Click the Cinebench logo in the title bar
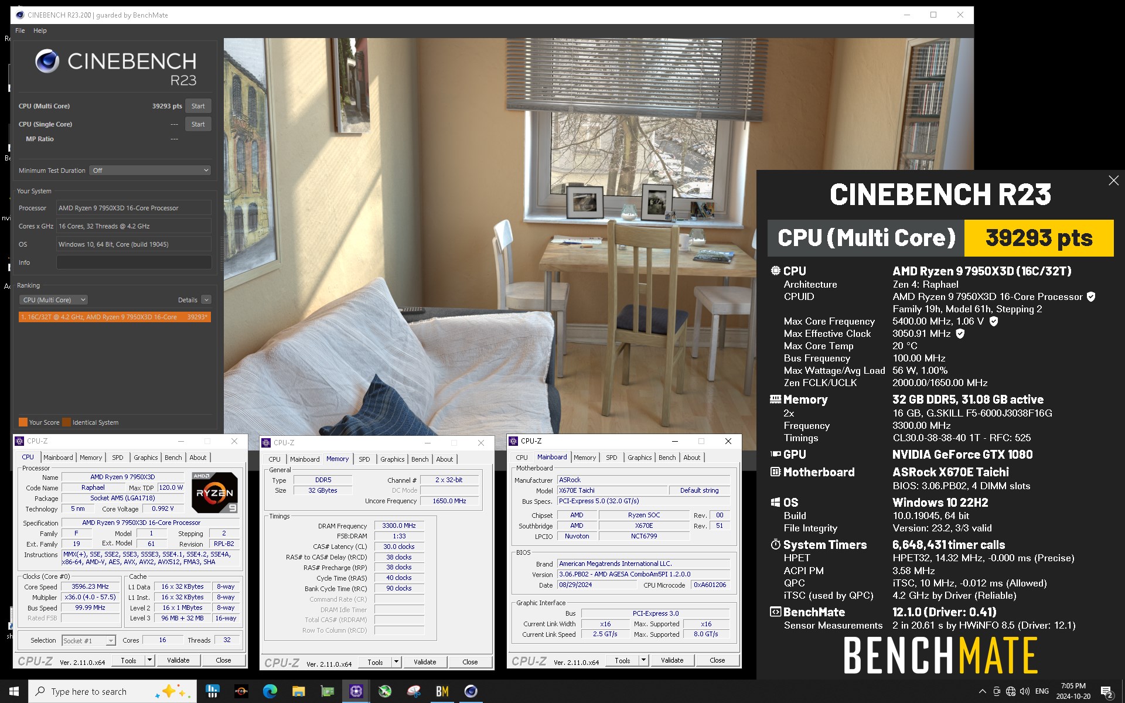 click(20, 15)
